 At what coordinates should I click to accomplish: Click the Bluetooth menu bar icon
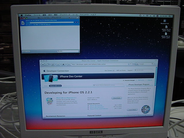click(x=144, y=16)
